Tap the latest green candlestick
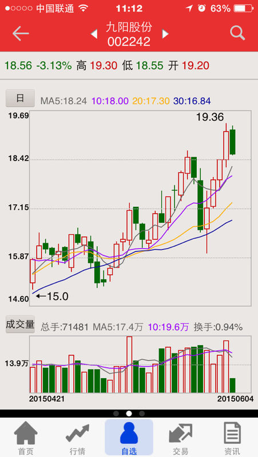The image size is (258, 457). point(232,142)
